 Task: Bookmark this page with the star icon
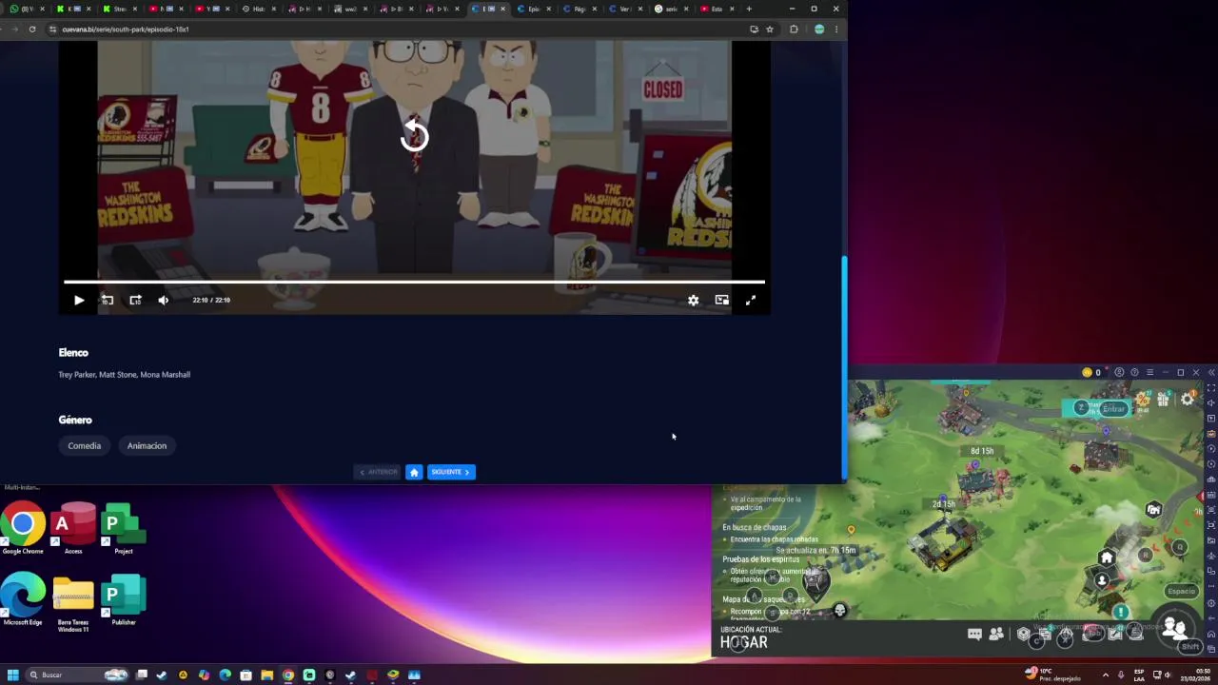pos(770,29)
